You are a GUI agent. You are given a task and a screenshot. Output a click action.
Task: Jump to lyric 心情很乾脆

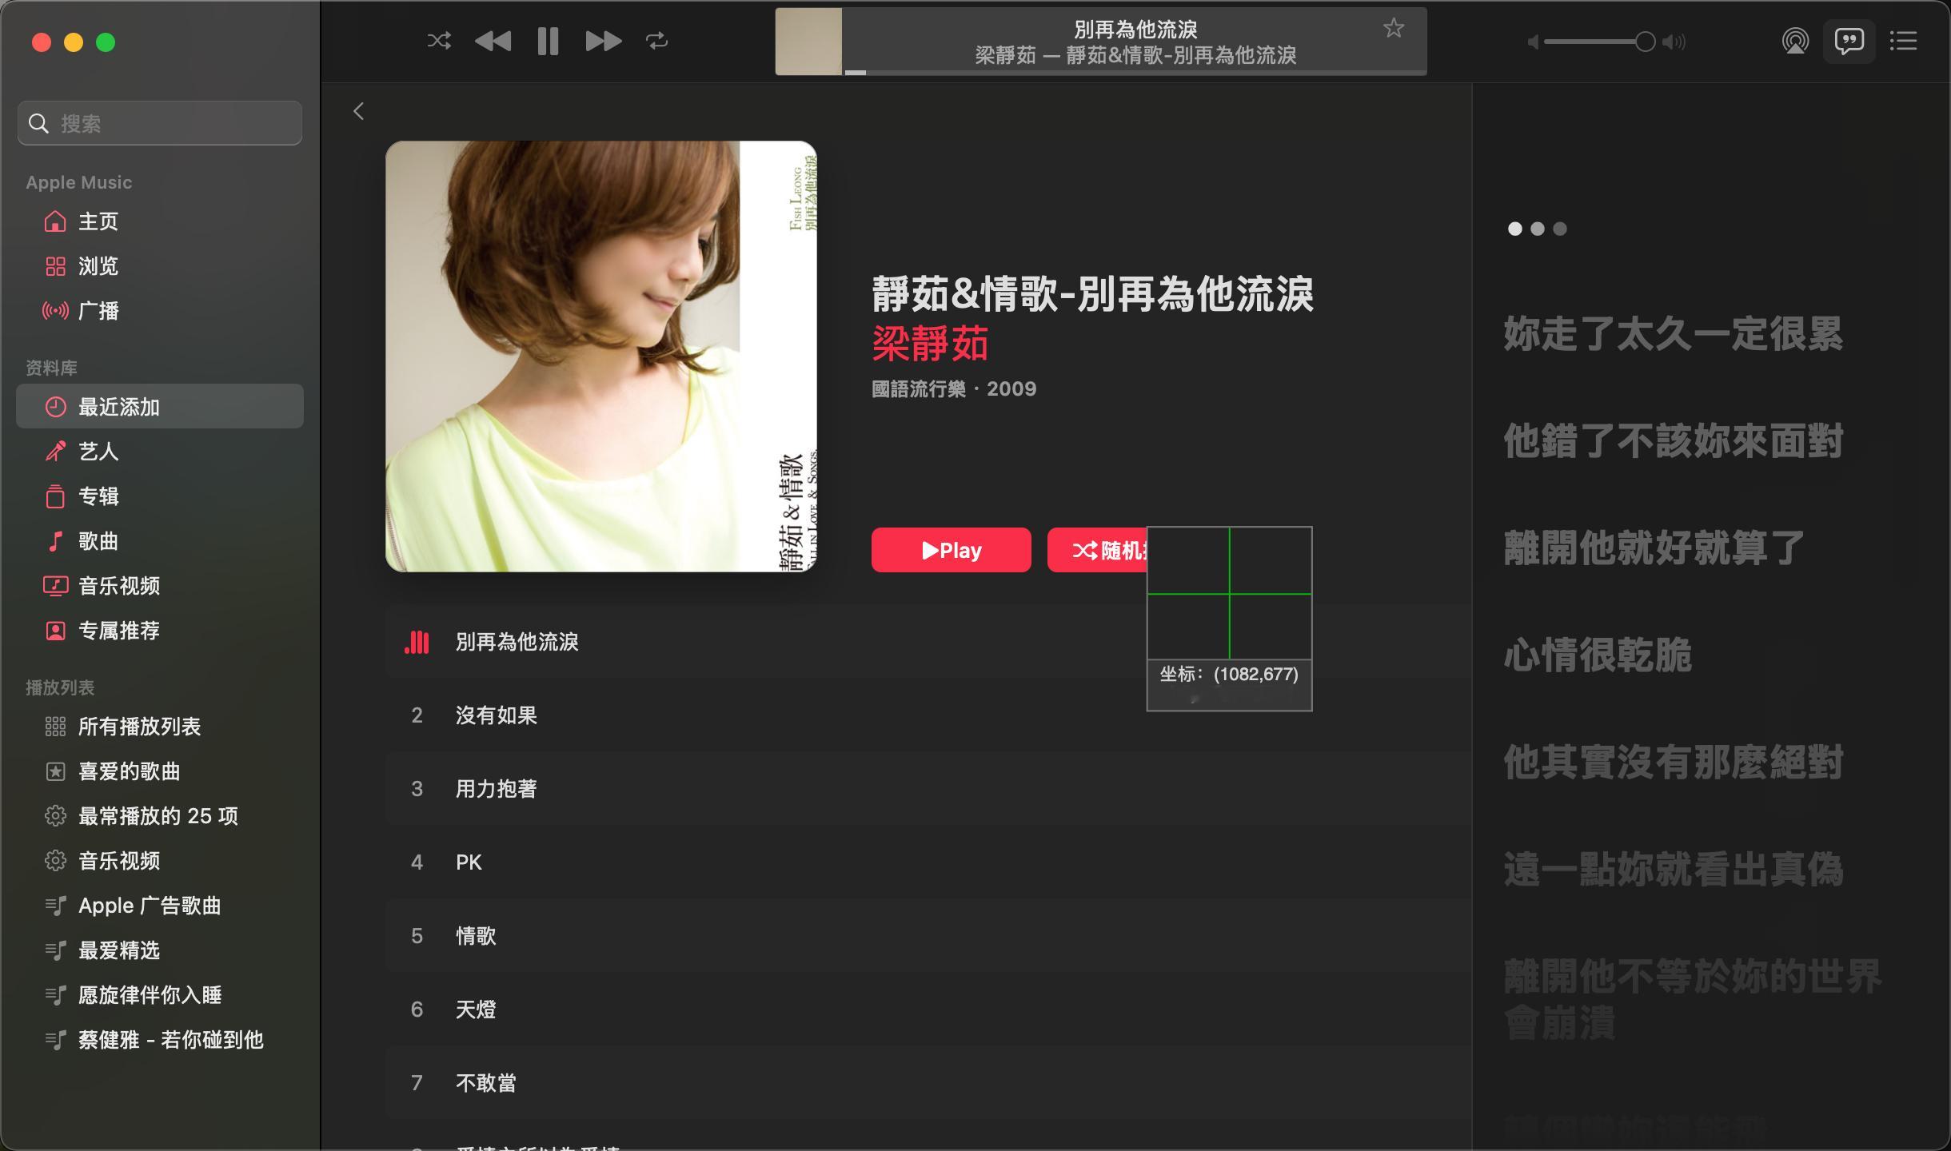[x=1598, y=655]
